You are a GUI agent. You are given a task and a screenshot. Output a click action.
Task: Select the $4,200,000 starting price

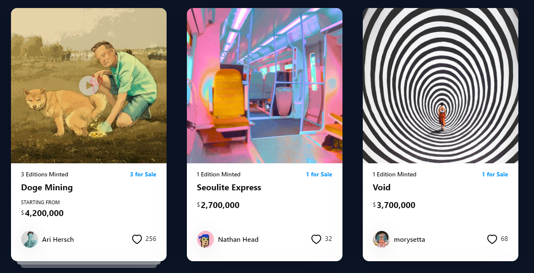tap(42, 213)
